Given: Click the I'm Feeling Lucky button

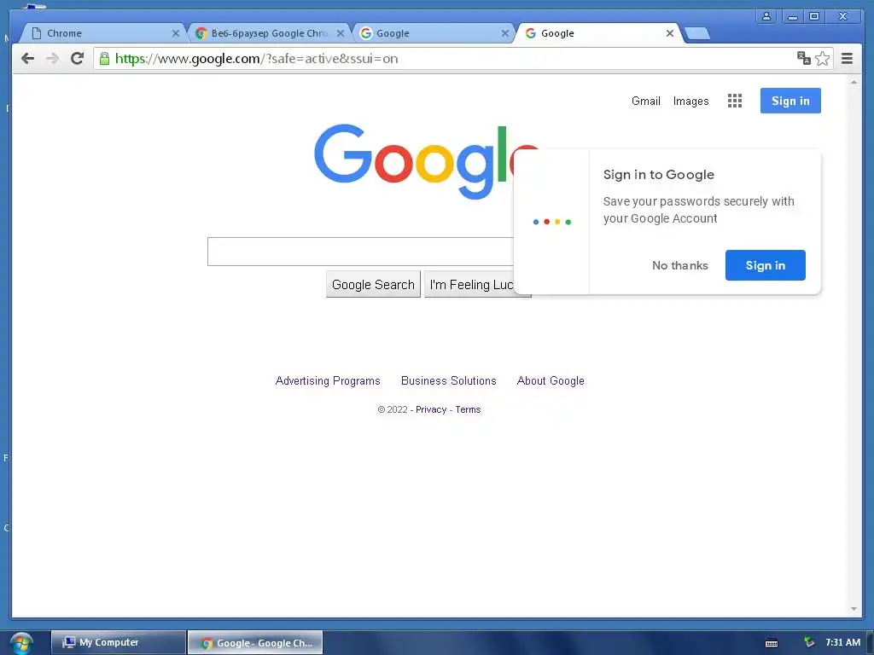Looking at the screenshot, I should [x=469, y=285].
